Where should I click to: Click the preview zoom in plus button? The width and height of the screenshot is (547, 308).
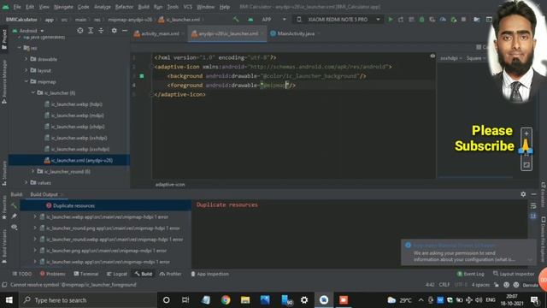tap(526, 133)
